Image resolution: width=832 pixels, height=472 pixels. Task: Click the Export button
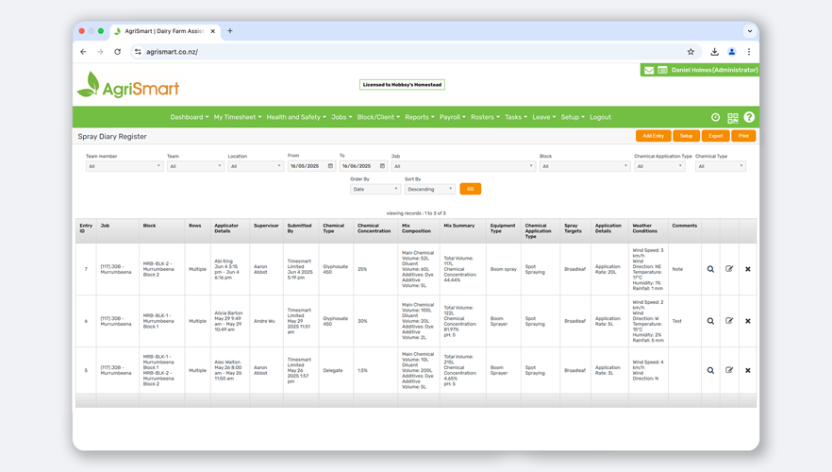[x=715, y=136]
